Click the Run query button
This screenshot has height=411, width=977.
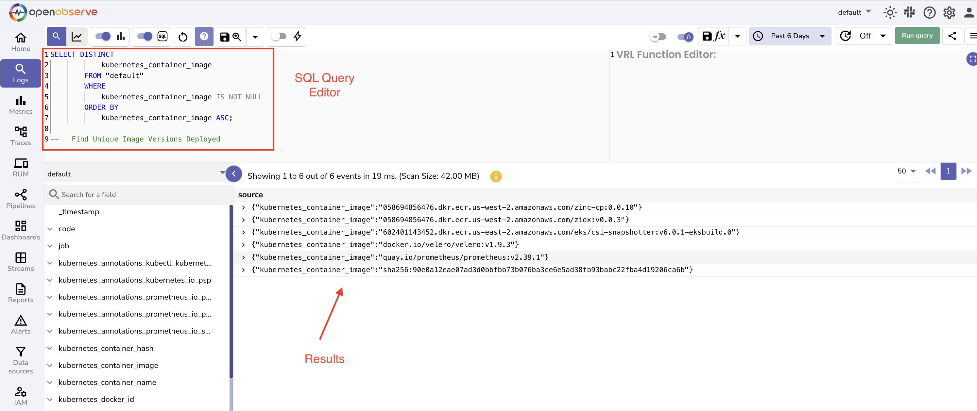(x=917, y=35)
